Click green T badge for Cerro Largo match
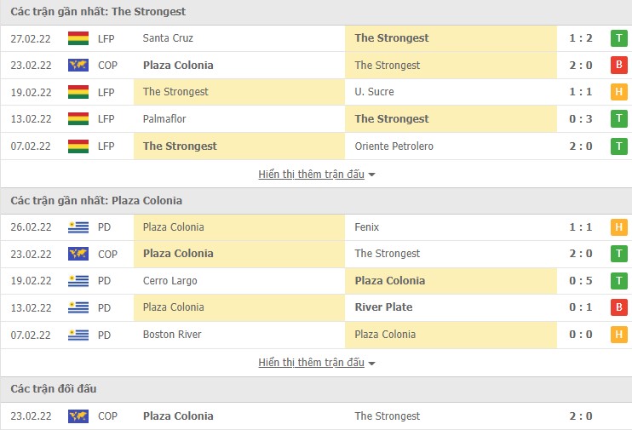 [618, 281]
